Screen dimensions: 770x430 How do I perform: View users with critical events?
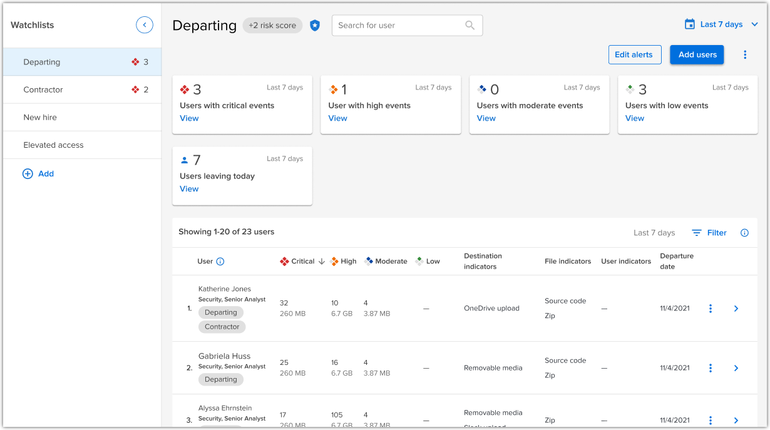(189, 118)
